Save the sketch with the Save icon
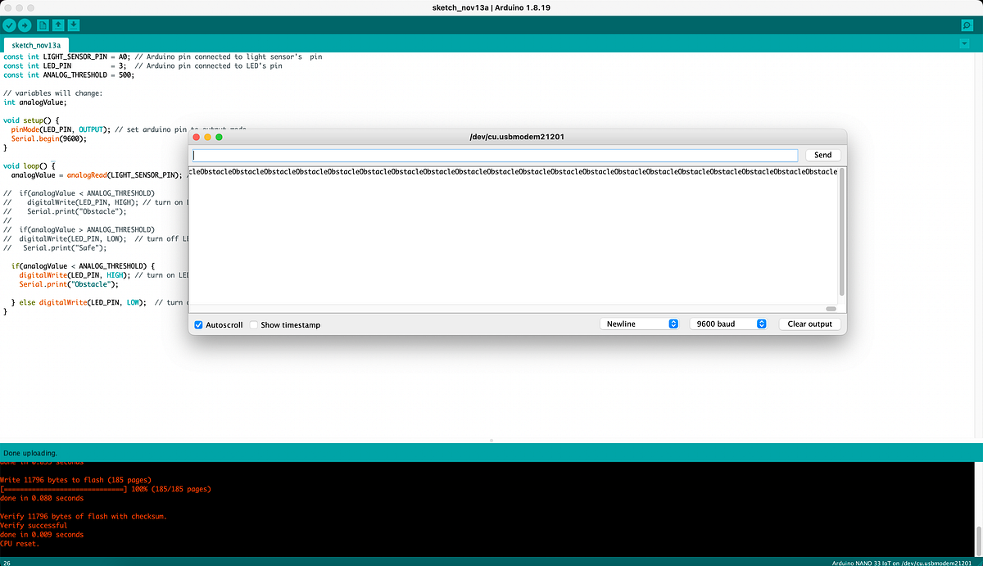Viewport: 983px width, 566px height. [x=74, y=25]
